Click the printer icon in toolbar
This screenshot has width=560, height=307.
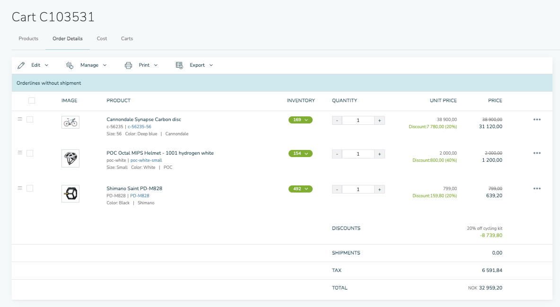[x=128, y=65]
